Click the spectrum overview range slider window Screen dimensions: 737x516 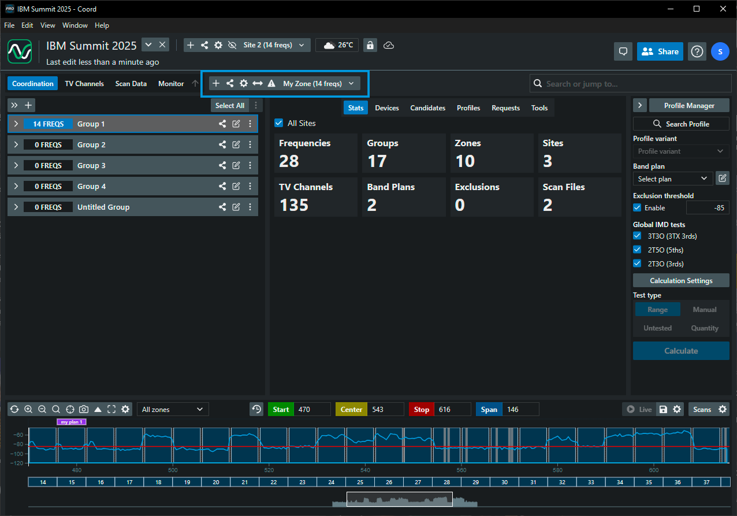click(399, 499)
